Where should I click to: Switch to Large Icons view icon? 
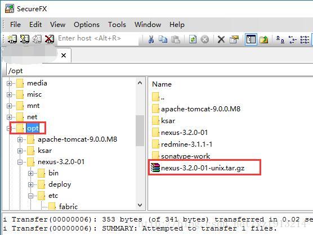[x=280, y=39]
